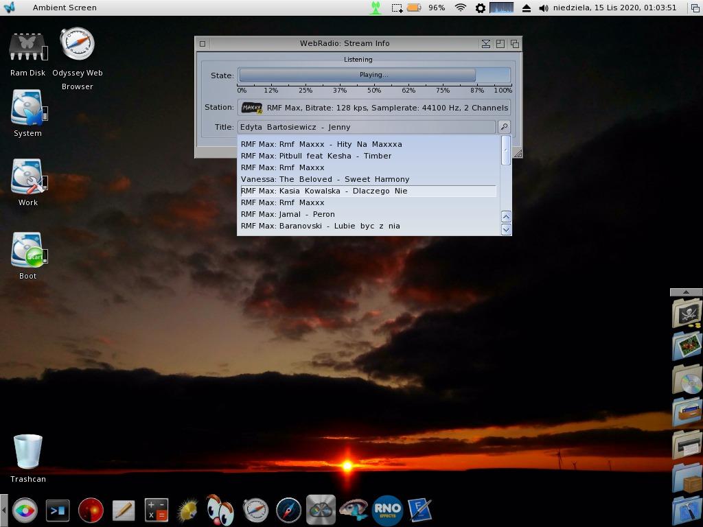Screen dimensions: 703x527
Task: Open the file drawer folder in side panel
Action: [687, 412]
